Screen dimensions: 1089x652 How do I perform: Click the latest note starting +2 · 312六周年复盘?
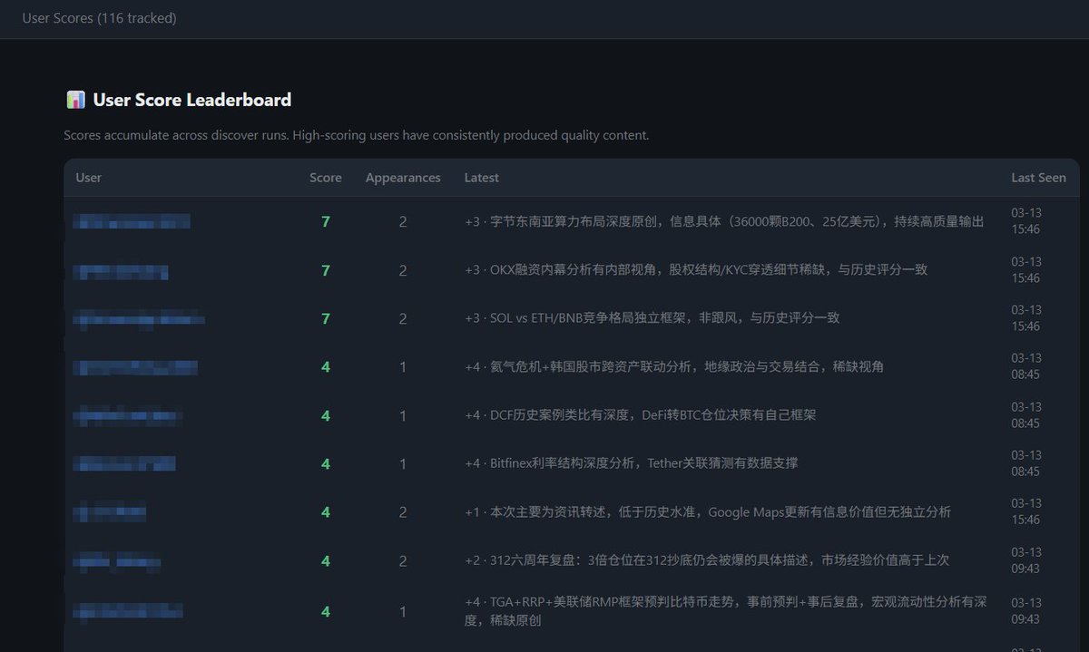[707, 560]
